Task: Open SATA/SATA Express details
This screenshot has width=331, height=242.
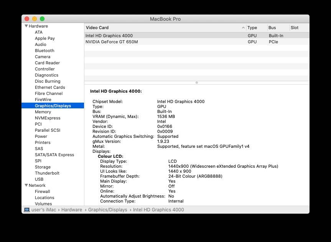Action: tap(54, 155)
